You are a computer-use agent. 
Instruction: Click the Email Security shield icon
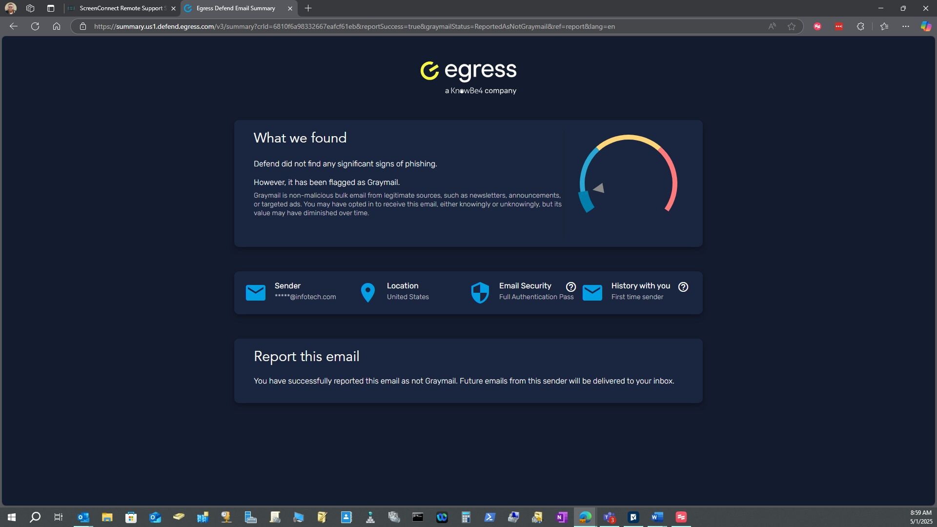(x=480, y=293)
